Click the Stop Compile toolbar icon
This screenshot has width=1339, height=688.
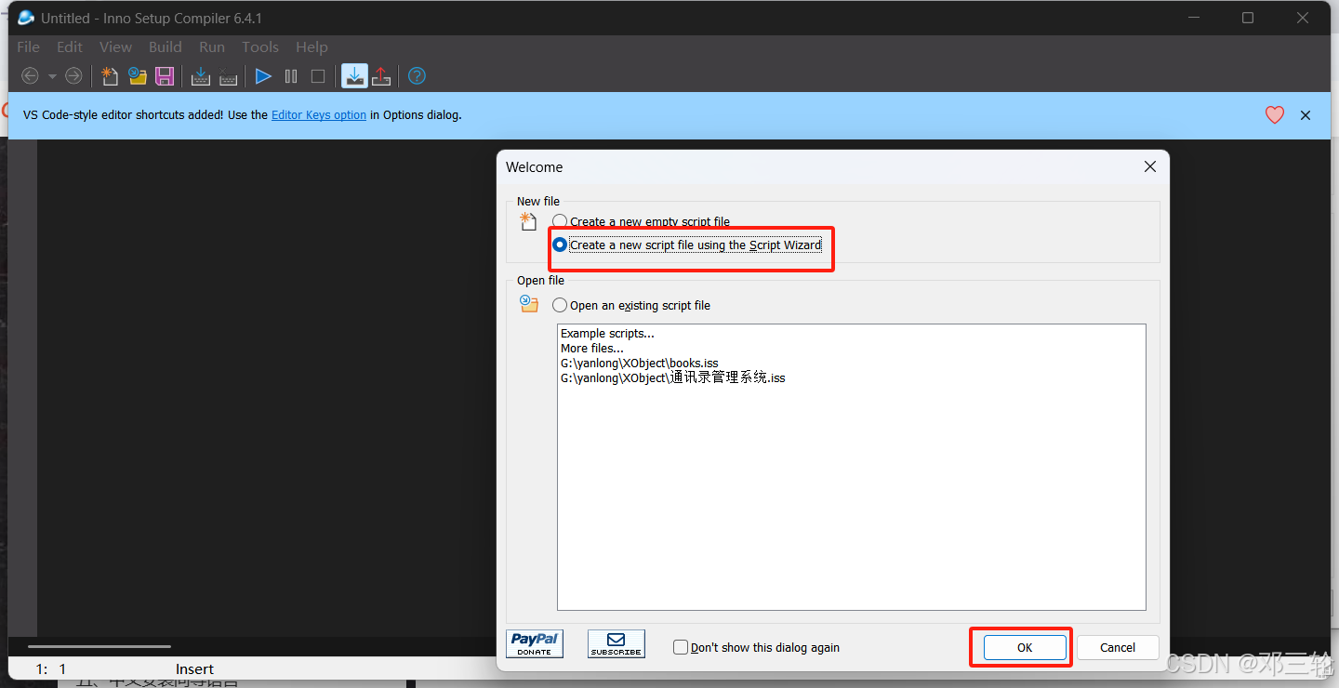coord(228,76)
